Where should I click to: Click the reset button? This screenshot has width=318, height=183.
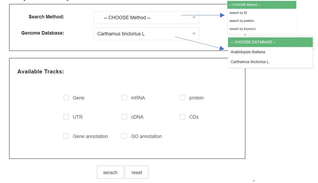137,172
